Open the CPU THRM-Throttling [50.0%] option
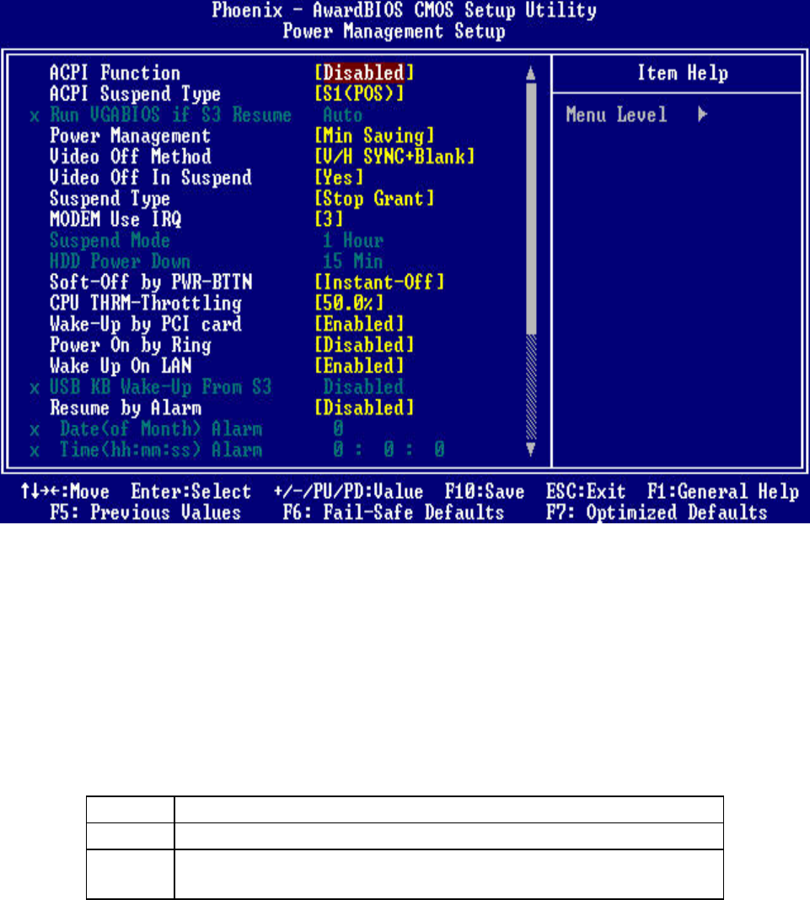 [x=349, y=303]
